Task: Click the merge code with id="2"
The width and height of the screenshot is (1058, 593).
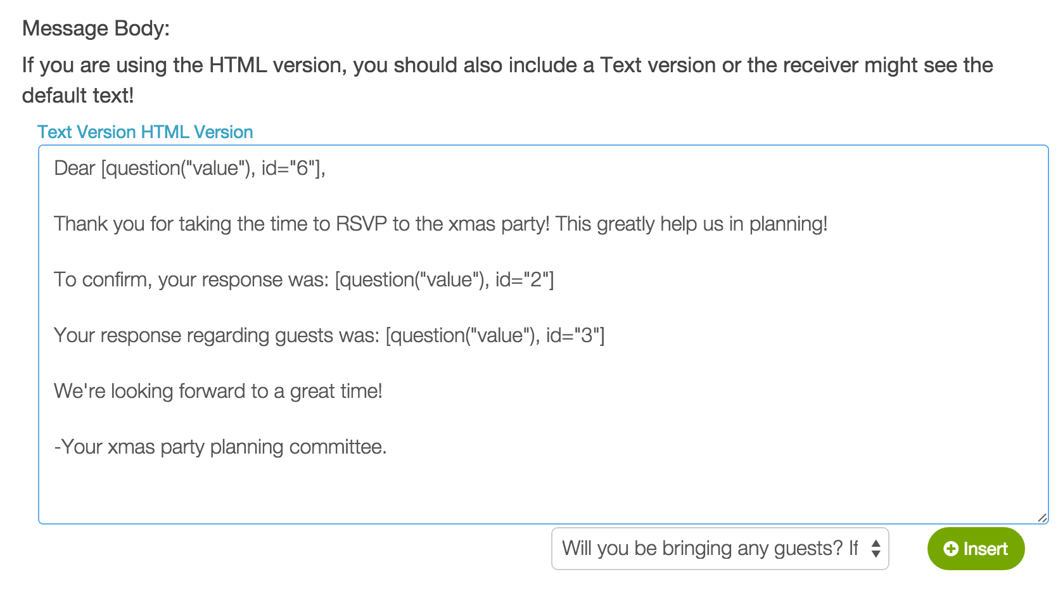Action: point(444,279)
